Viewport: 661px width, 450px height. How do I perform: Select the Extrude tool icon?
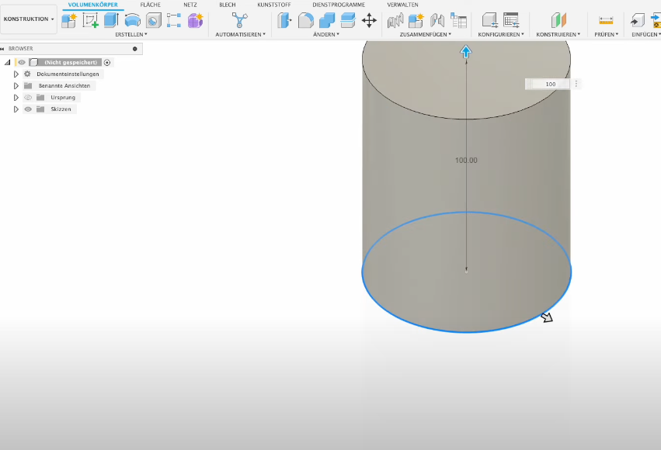point(111,21)
